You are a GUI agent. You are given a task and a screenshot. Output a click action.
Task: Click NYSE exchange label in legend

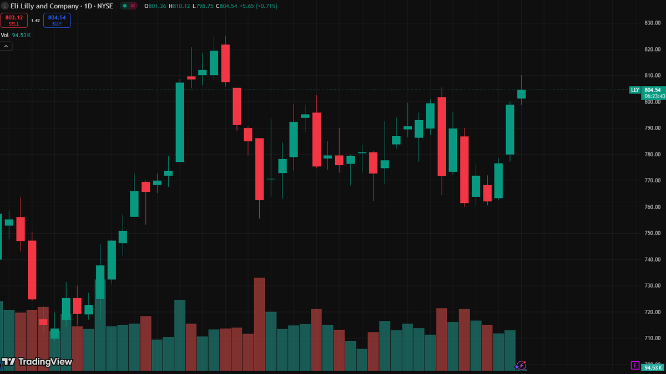pos(104,6)
